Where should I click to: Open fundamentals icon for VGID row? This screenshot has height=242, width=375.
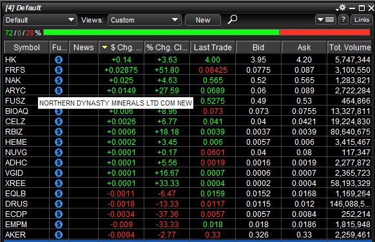coord(59,172)
